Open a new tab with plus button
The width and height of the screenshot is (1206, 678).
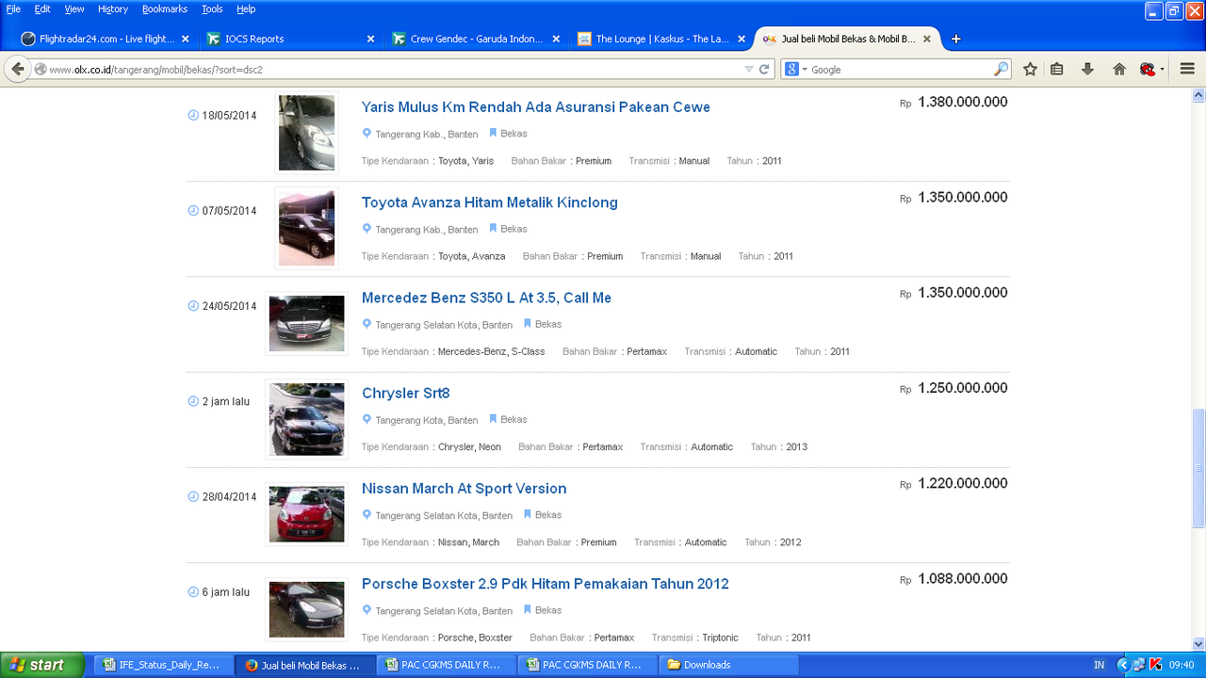956,39
